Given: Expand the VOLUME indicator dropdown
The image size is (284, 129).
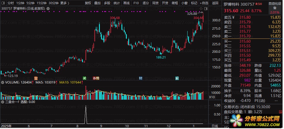Looking at the screenshot, I should pos(3,82).
